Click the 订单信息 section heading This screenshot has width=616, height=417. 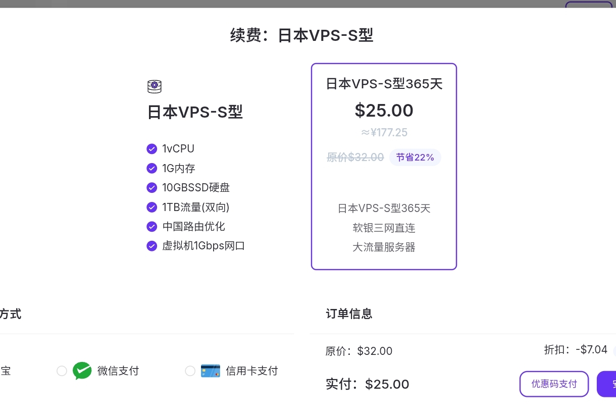coord(349,314)
